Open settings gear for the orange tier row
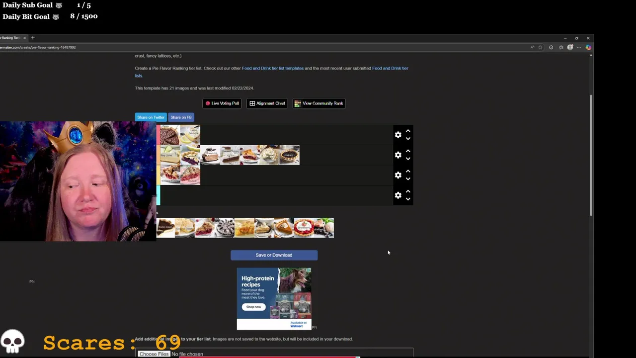 point(398,155)
